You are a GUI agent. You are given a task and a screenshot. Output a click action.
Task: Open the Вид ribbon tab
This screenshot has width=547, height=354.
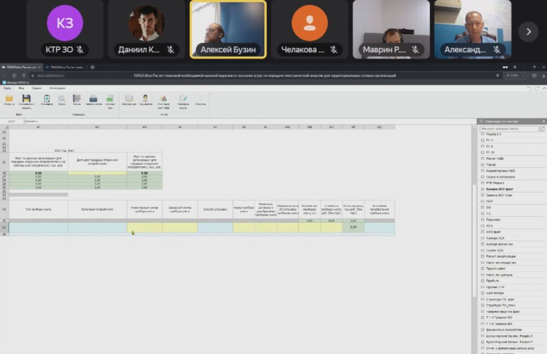[21, 88]
